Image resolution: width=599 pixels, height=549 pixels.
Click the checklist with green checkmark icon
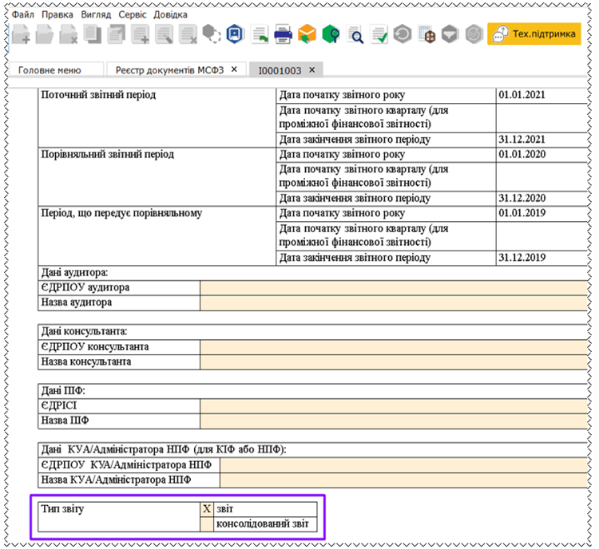[380, 34]
